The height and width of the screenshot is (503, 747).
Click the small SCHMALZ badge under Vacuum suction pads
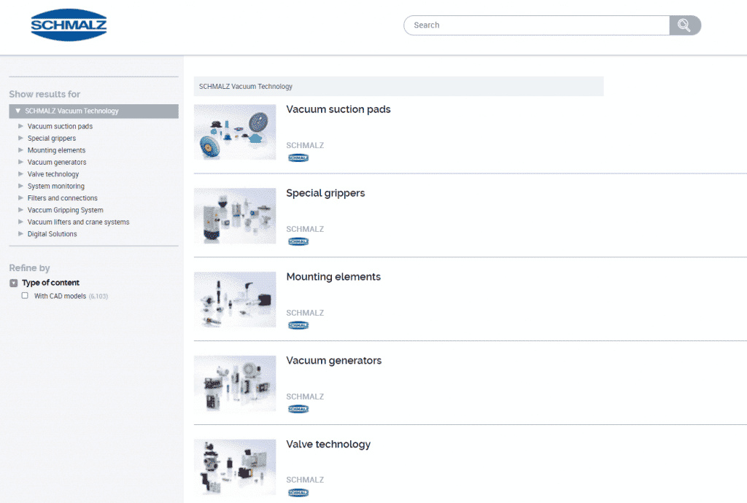point(298,157)
